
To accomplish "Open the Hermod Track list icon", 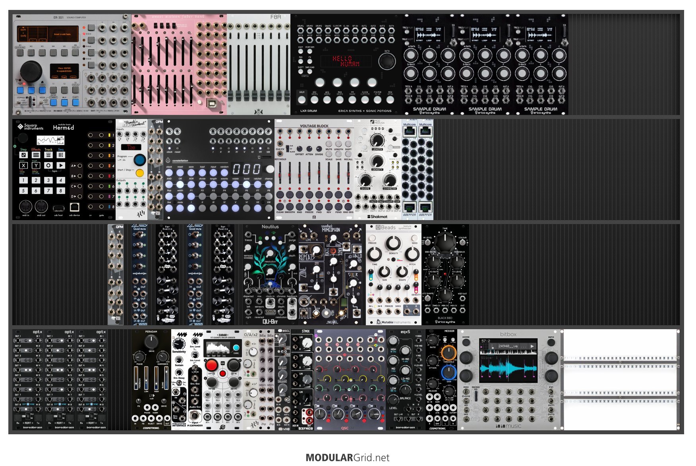I will [x=48, y=155].
